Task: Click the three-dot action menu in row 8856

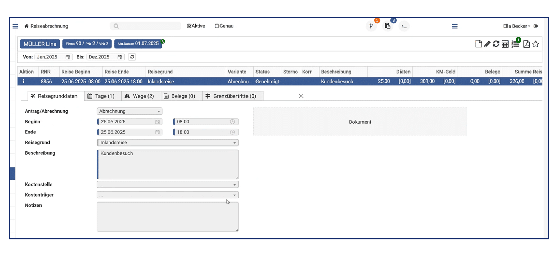Action: coord(23,82)
